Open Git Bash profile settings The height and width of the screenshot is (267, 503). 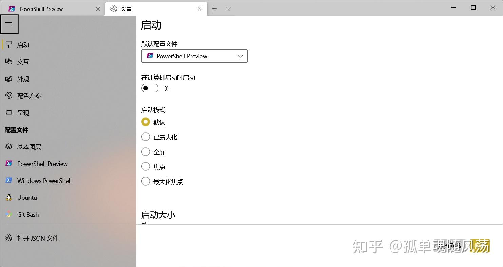coord(68,214)
